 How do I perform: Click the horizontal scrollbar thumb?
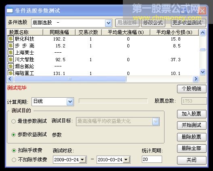tap(70, 79)
